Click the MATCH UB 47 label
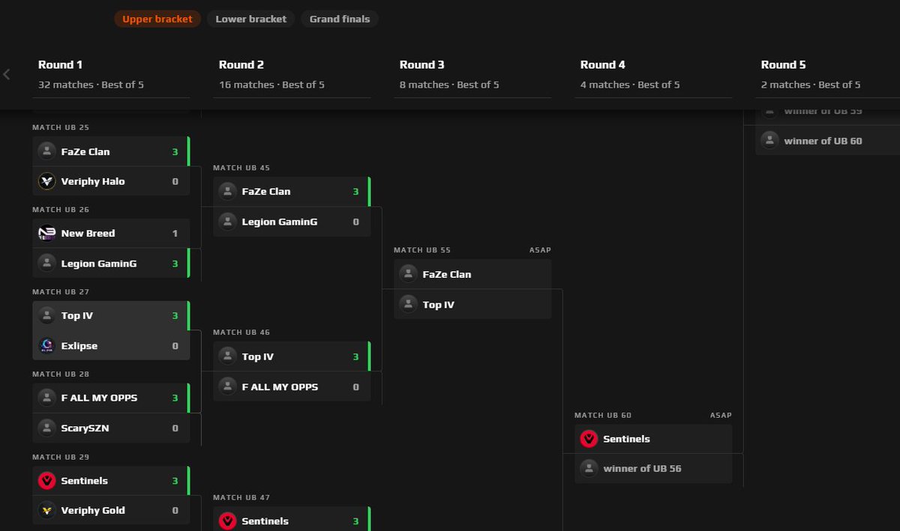Screen dimensions: 900x531 (x=241, y=497)
